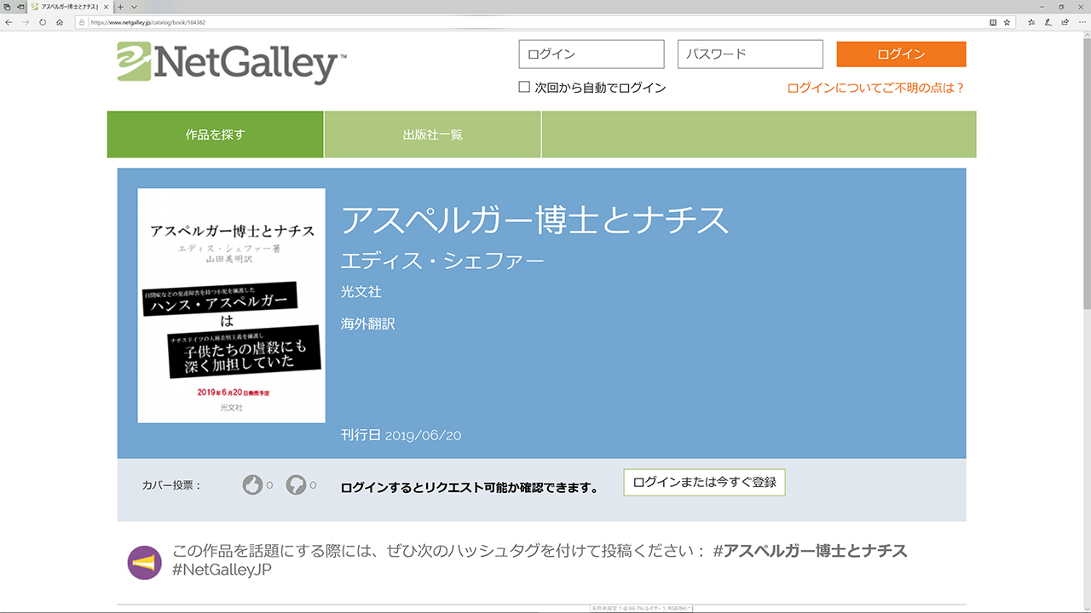Activate reading view with the book icon
This screenshot has width=1091, height=613.
click(994, 23)
